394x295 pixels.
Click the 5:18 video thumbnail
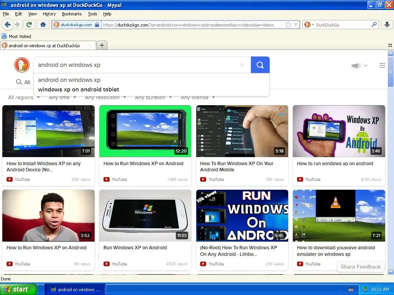coord(242,131)
